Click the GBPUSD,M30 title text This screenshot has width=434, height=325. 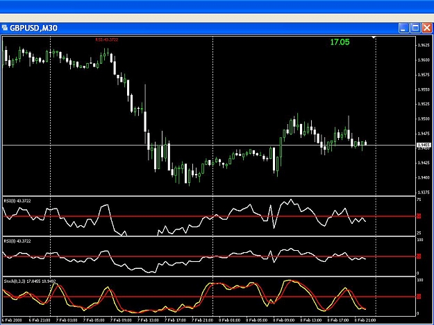(33, 28)
